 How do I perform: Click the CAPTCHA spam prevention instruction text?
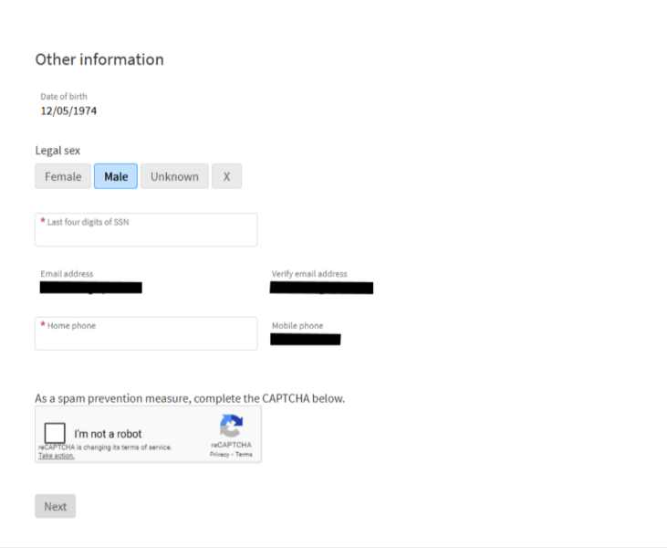click(x=190, y=398)
